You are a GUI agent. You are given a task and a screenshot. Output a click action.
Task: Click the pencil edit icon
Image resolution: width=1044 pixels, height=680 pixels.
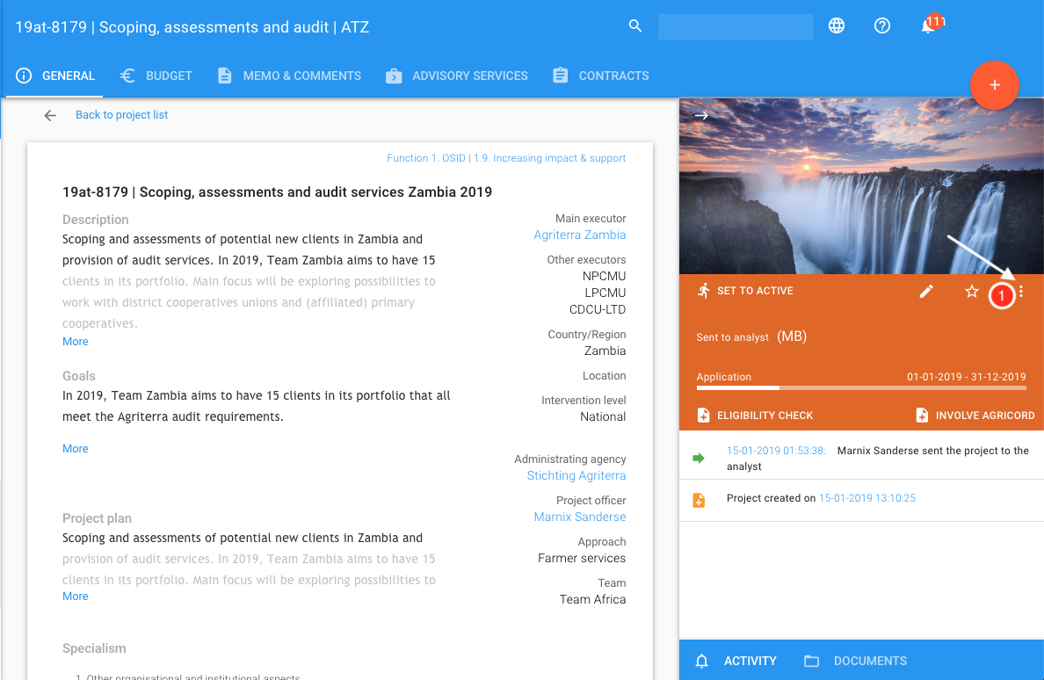click(x=926, y=292)
